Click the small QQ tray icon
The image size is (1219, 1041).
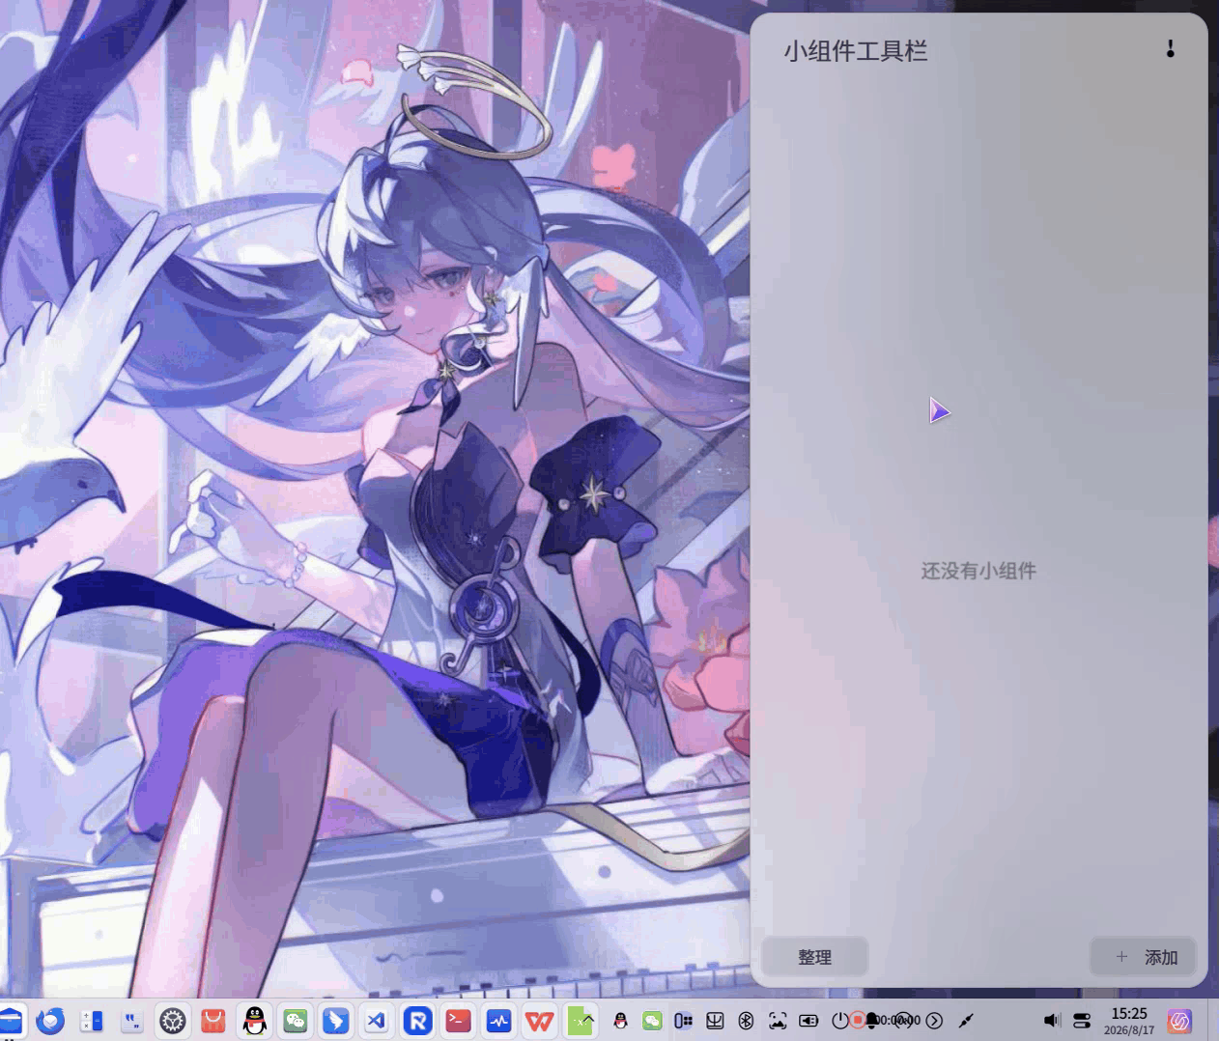pyautogui.click(x=621, y=1020)
